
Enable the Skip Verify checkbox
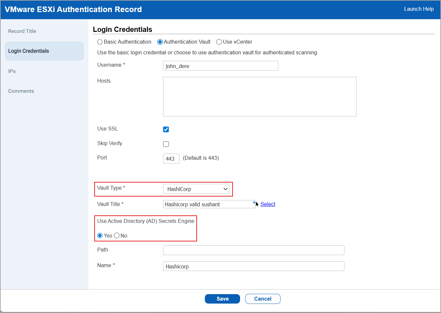166,144
